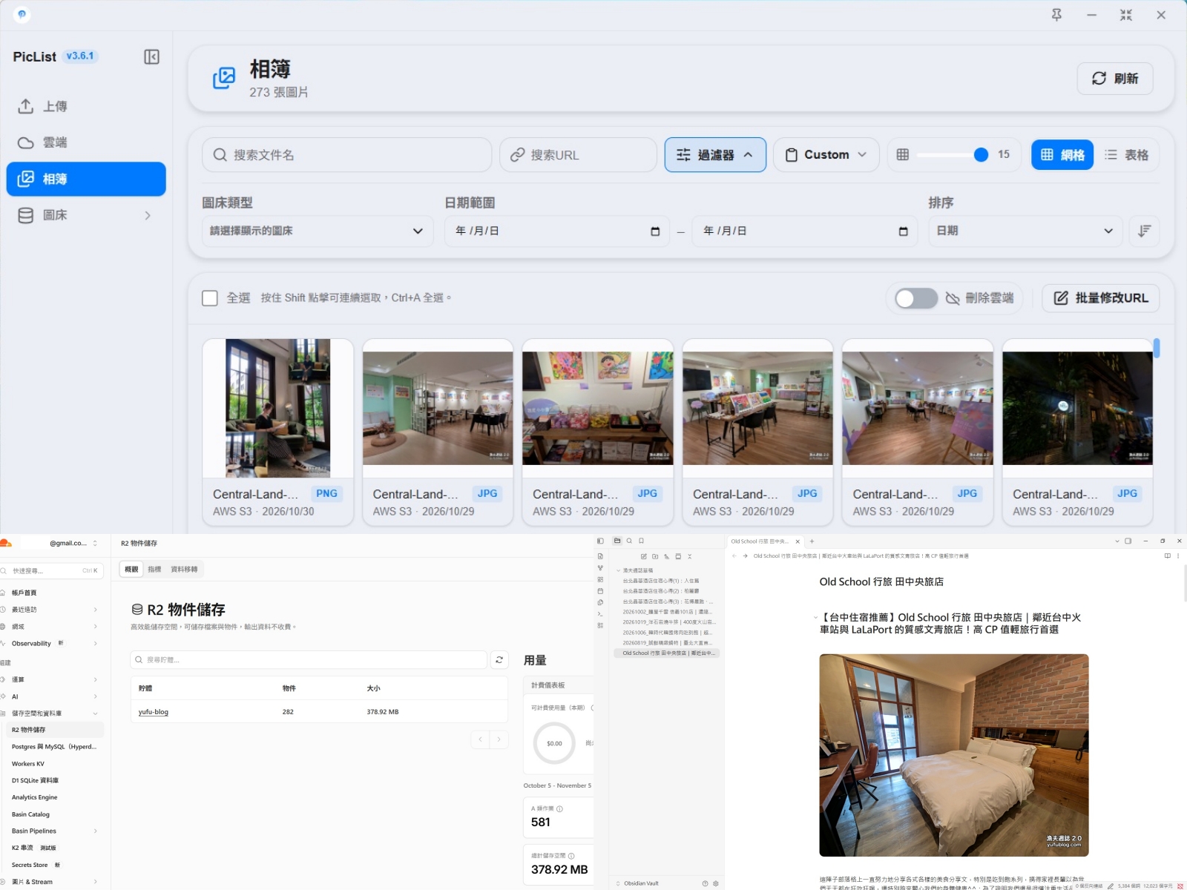
Task: Check the 全選 select-all checkbox
Action: [210, 298]
